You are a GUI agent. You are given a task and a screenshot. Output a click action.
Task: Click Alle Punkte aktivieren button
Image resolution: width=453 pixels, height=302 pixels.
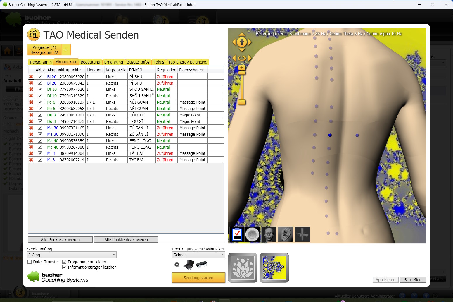point(60,240)
